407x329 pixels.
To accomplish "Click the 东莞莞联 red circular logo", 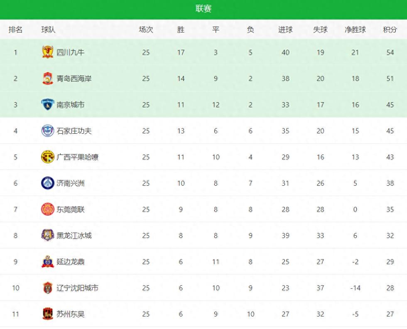I will [x=48, y=209].
